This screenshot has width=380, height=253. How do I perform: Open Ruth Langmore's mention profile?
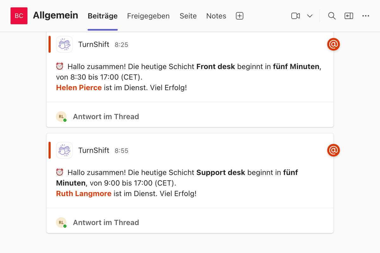click(84, 194)
